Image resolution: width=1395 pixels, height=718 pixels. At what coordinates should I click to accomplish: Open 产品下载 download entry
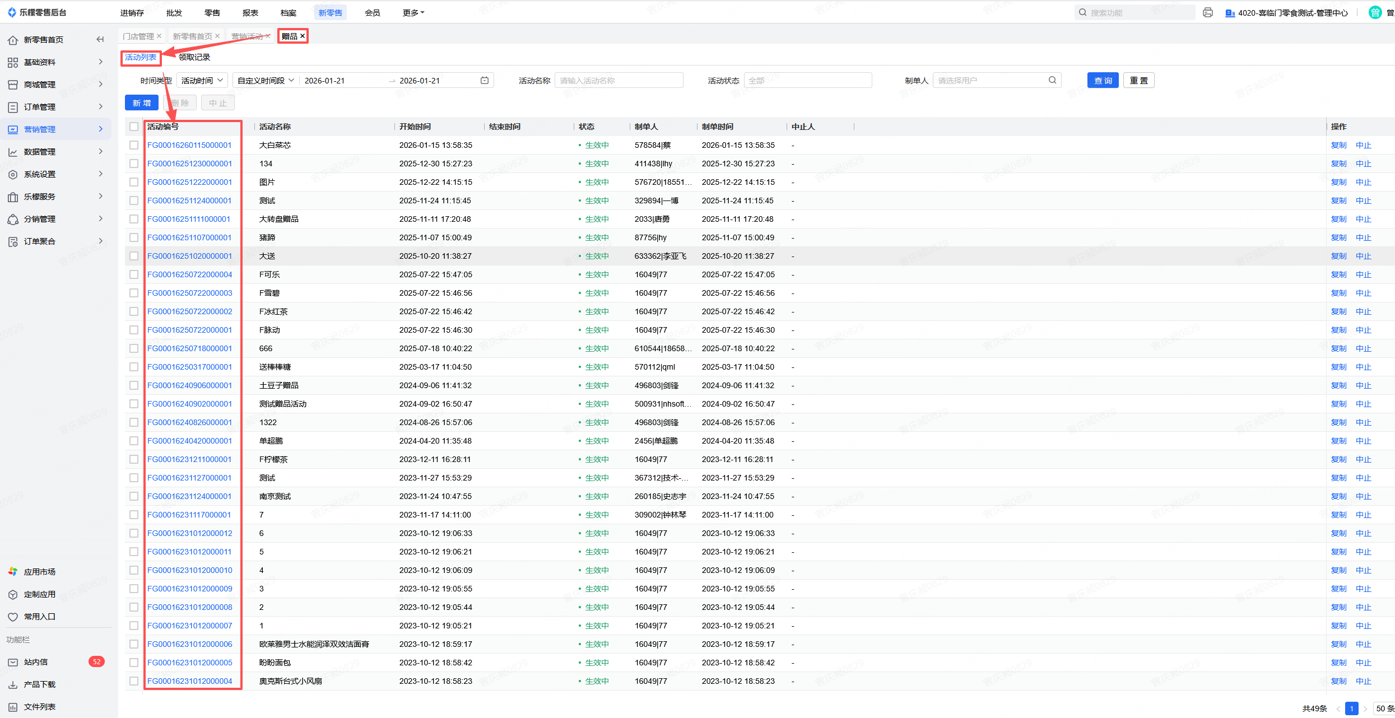[39, 684]
